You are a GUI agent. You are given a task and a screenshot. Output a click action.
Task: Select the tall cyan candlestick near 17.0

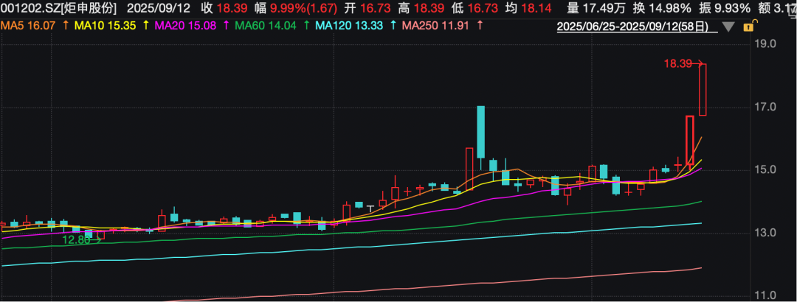coord(481,131)
